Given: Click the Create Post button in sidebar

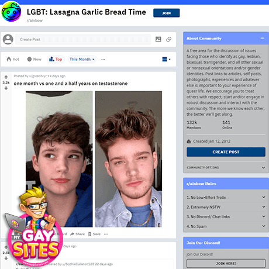Looking at the screenshot, I should 226,152.
